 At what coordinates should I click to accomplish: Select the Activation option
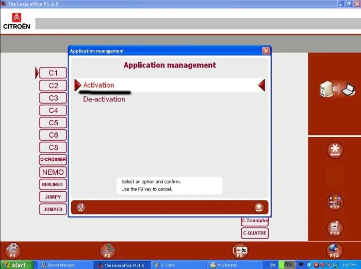coord(170,85)
